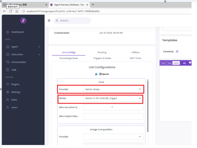Switch to Triggers & Rules tab
Image resolution: width=197 pixels, height=148 pixels.
point(102,58)
